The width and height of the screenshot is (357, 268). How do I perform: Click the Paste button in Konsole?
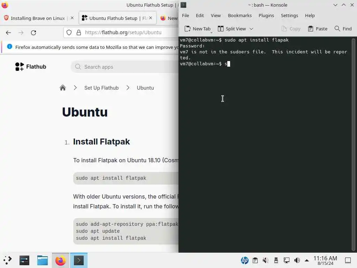317,29
